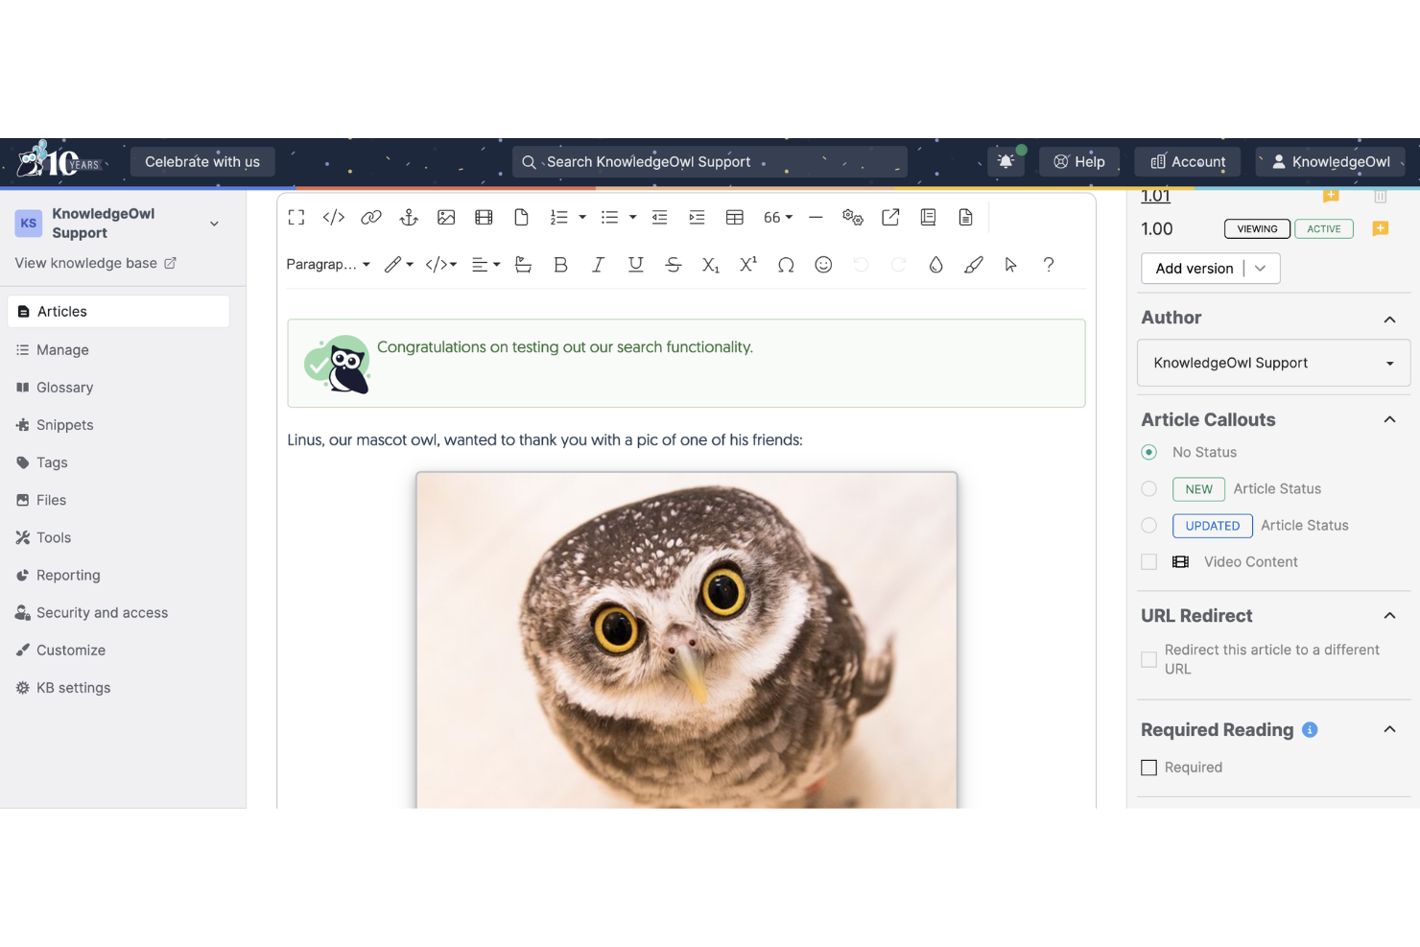This screenshot has height=947, width=1420.
Task: Click the special character omega icon
Action: (x=786, y=264)
